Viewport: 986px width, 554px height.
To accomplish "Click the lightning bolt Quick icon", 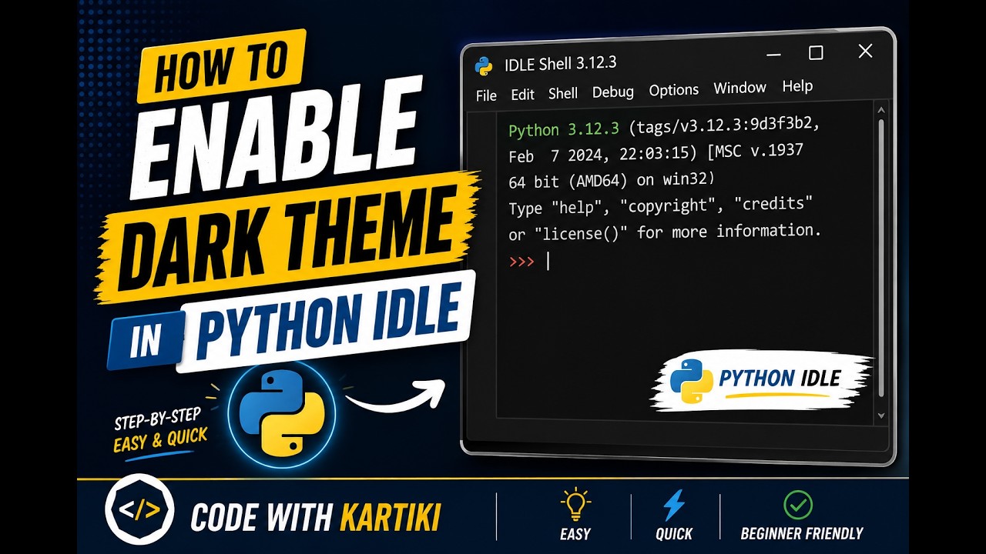I will [x=674, y=505].
